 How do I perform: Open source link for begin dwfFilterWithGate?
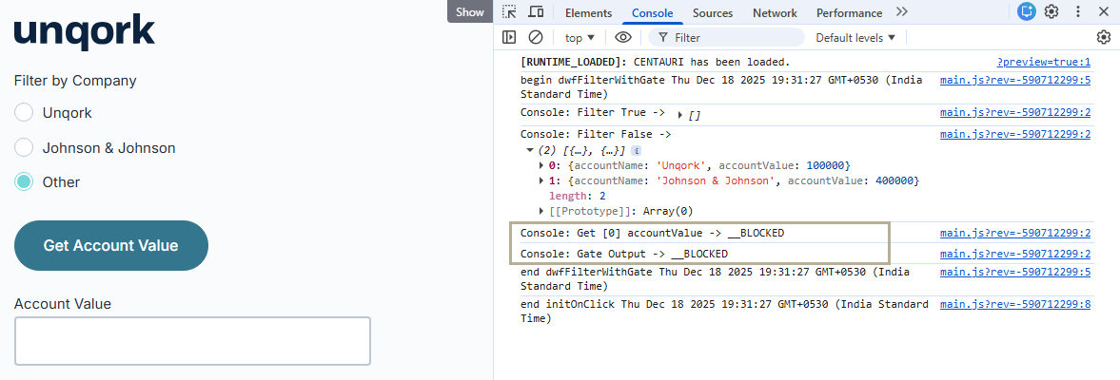click(1015, 80)
